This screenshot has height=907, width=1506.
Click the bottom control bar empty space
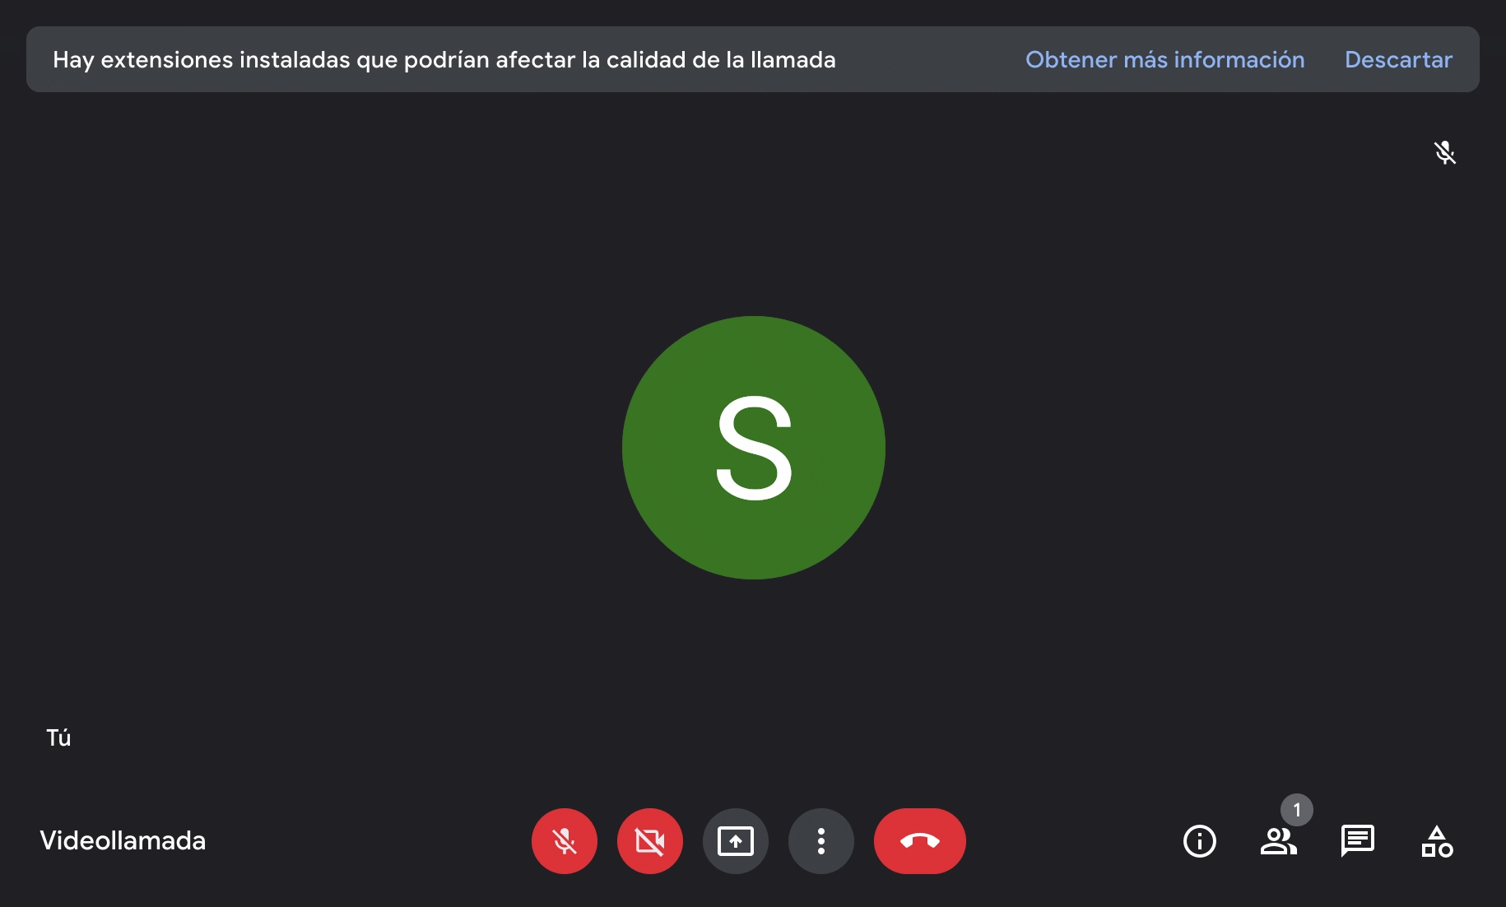[370, 841]
